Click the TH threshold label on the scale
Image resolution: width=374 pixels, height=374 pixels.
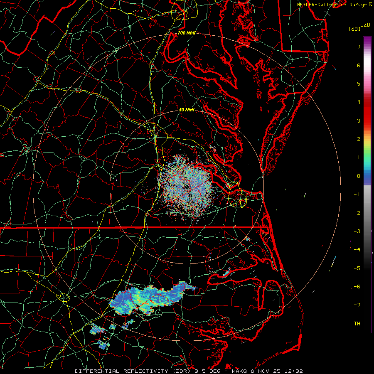click(x=357, y=324)
